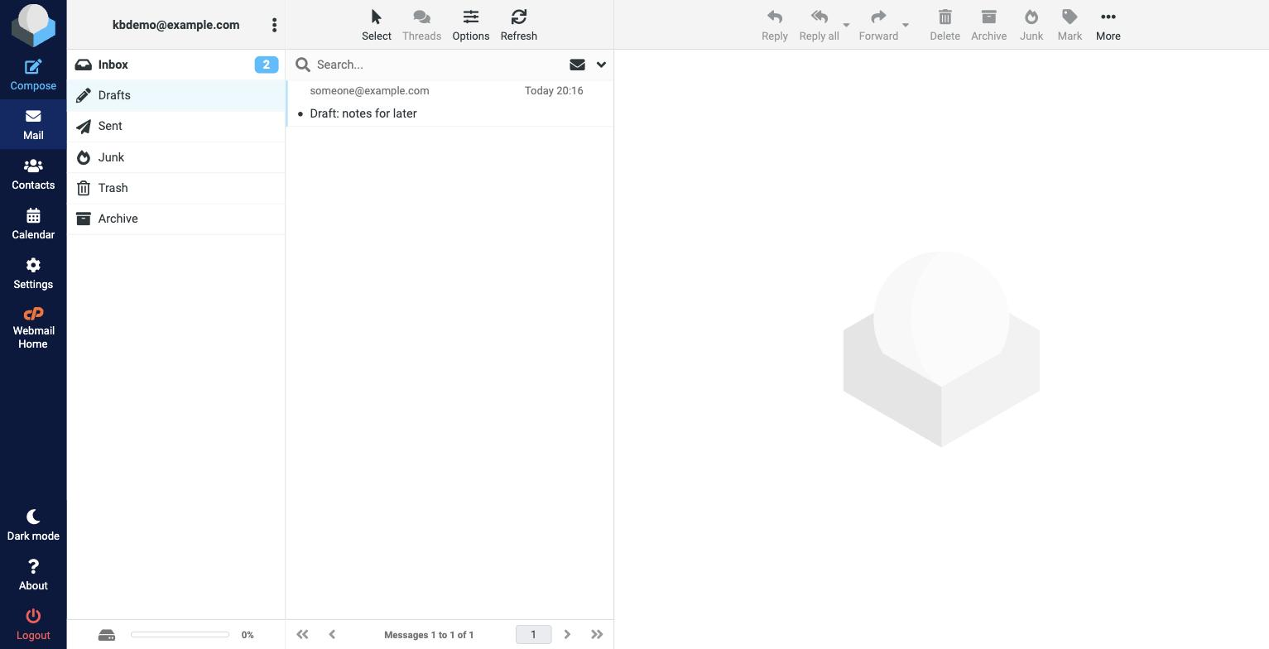The width and height of the screenshot is (1269, 649).
Task: Open the Inbox folder
Action: point(175,65)
